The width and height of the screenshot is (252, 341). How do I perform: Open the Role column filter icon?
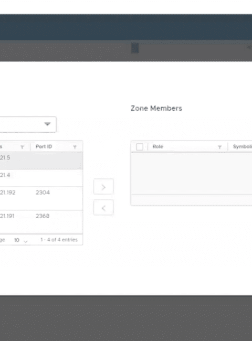point(219,147)
